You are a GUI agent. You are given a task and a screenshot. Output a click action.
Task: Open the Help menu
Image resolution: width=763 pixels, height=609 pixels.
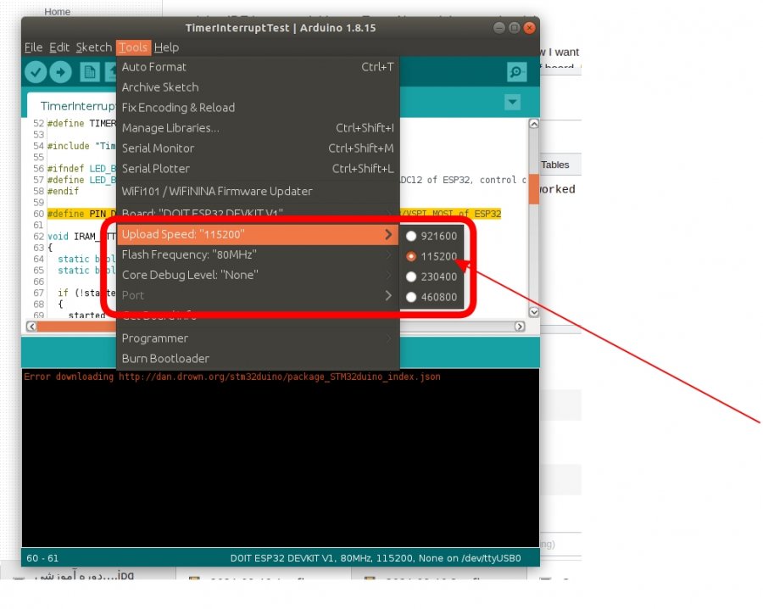point(166,47)
